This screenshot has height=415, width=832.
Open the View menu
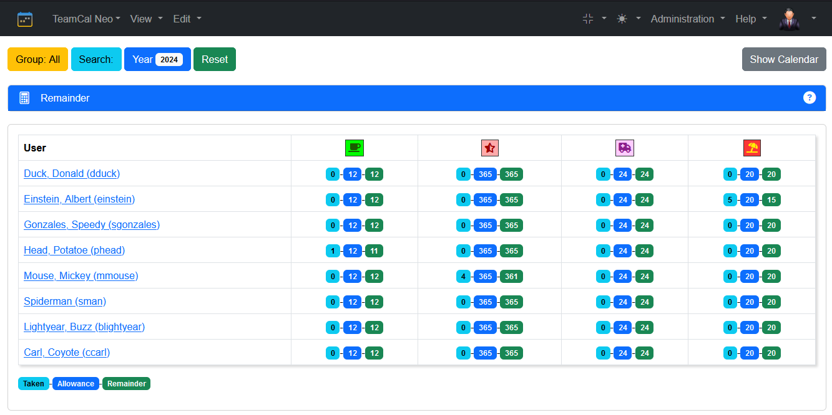point(146,19)
